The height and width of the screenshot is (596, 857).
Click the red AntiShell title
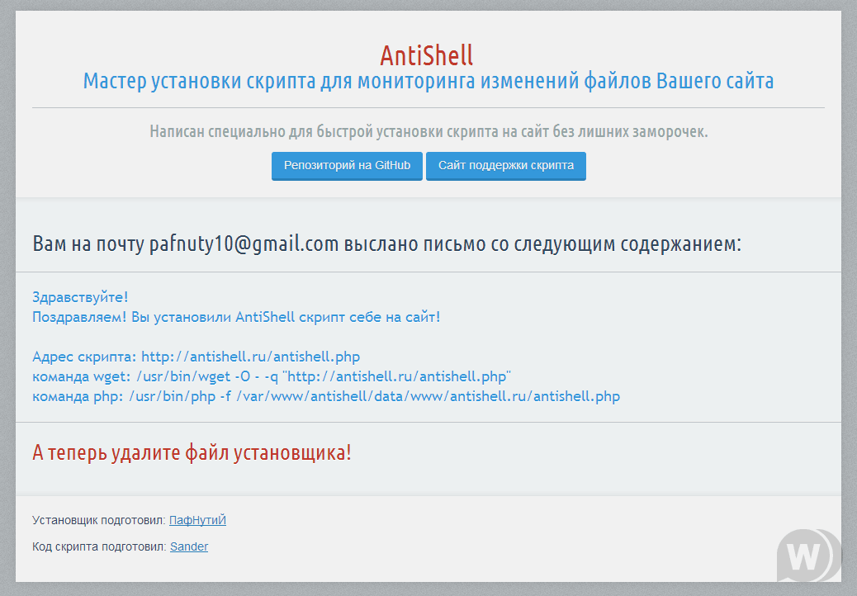(427, 56)
